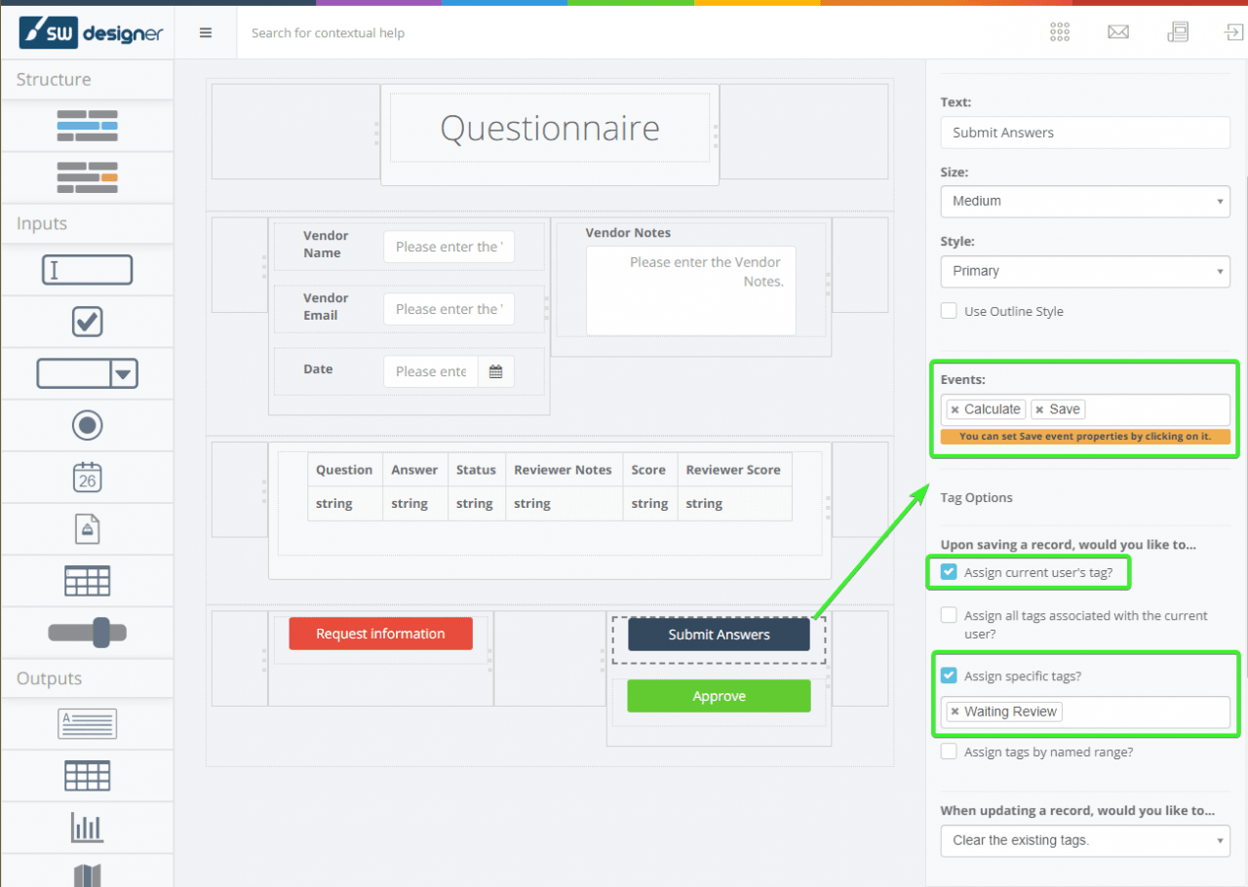Select the table input element tool
The height and width of the screenshot is (887, 1248).
(87, 580)
